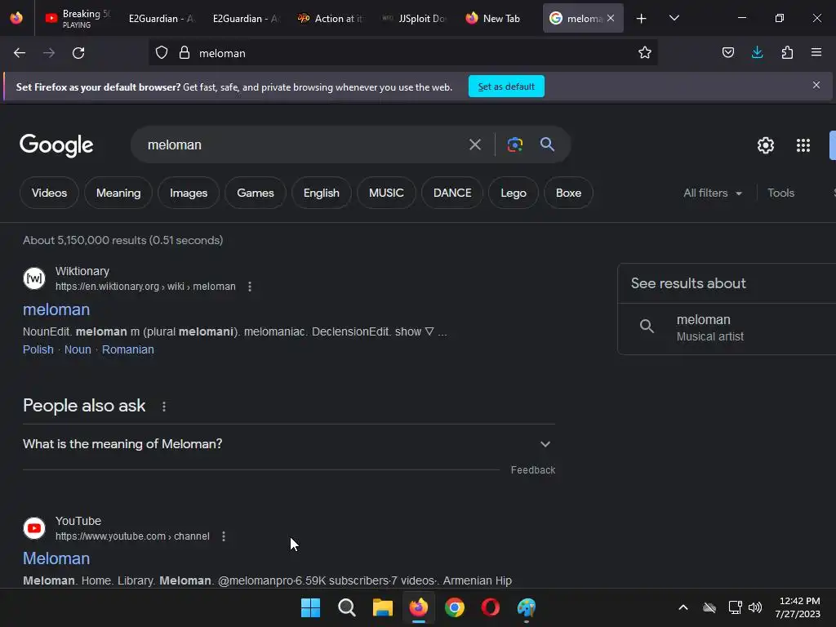Open the Tools search options

pos(780,193)
